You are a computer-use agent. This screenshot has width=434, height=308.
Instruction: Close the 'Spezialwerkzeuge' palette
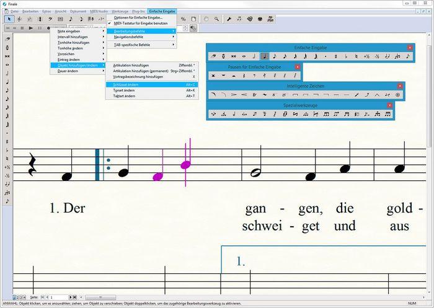pyautogui.click(x=389, y=105)
